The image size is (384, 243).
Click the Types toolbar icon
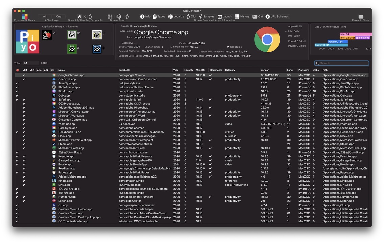click(155, 16)
